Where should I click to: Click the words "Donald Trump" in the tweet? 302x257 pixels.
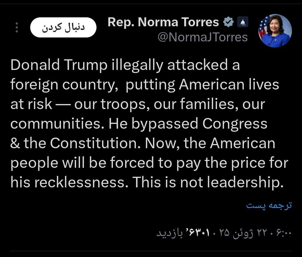point(59,65)
